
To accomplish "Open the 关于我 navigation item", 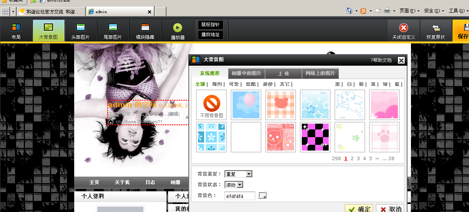I will coord(122,182).
